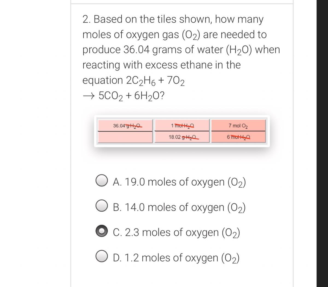
Task: Click the '36.04 g H2O' tile
Action: pos(125,125)
